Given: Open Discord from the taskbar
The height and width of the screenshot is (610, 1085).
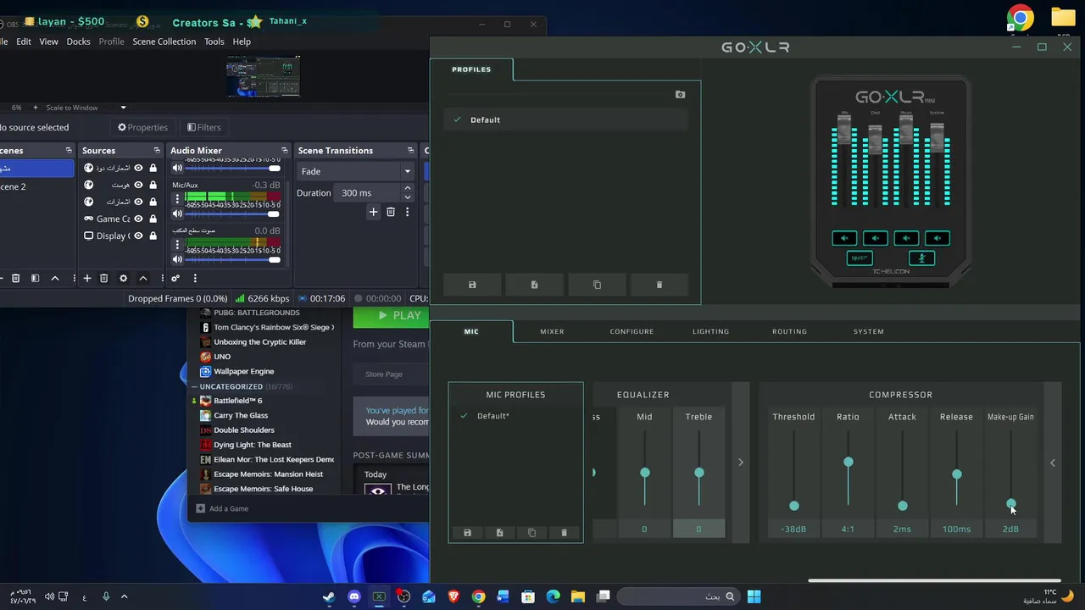Looking at the screenshot, I should click(353, 596).
